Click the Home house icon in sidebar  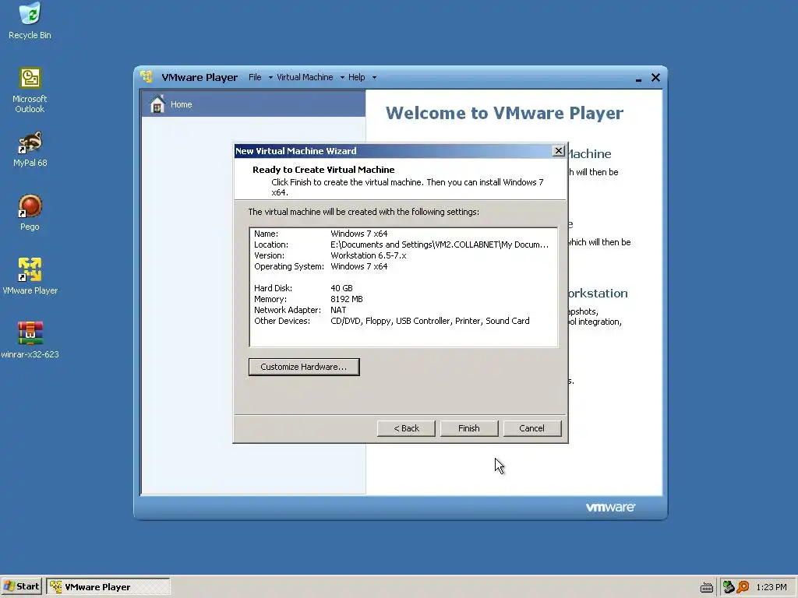157,104
